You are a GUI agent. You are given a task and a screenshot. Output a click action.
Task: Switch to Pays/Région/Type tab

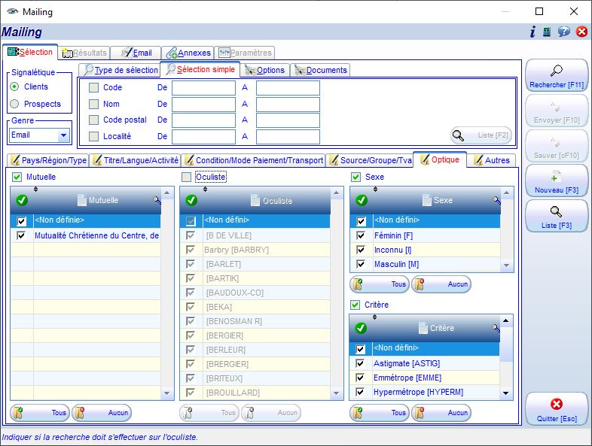pyautogui.click(x=48, y=160)
